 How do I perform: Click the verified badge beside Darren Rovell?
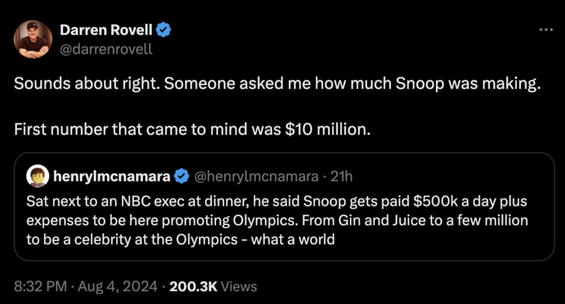click(x=164, y=30)
